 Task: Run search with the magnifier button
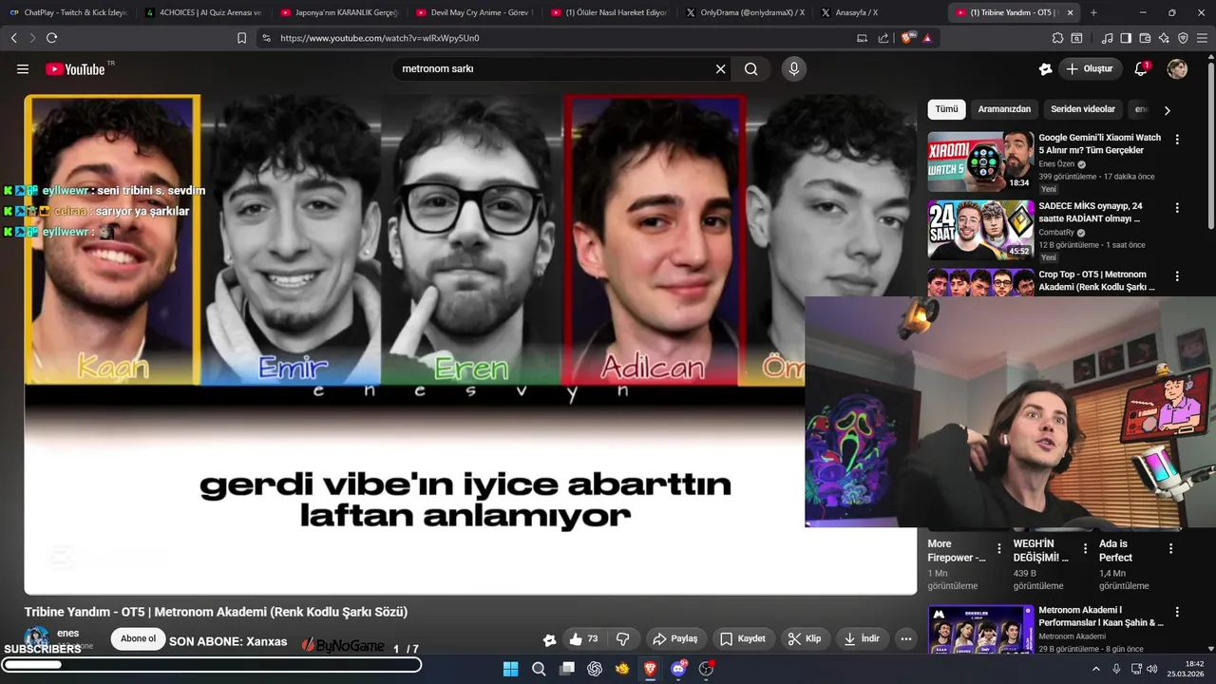point(750,68)
